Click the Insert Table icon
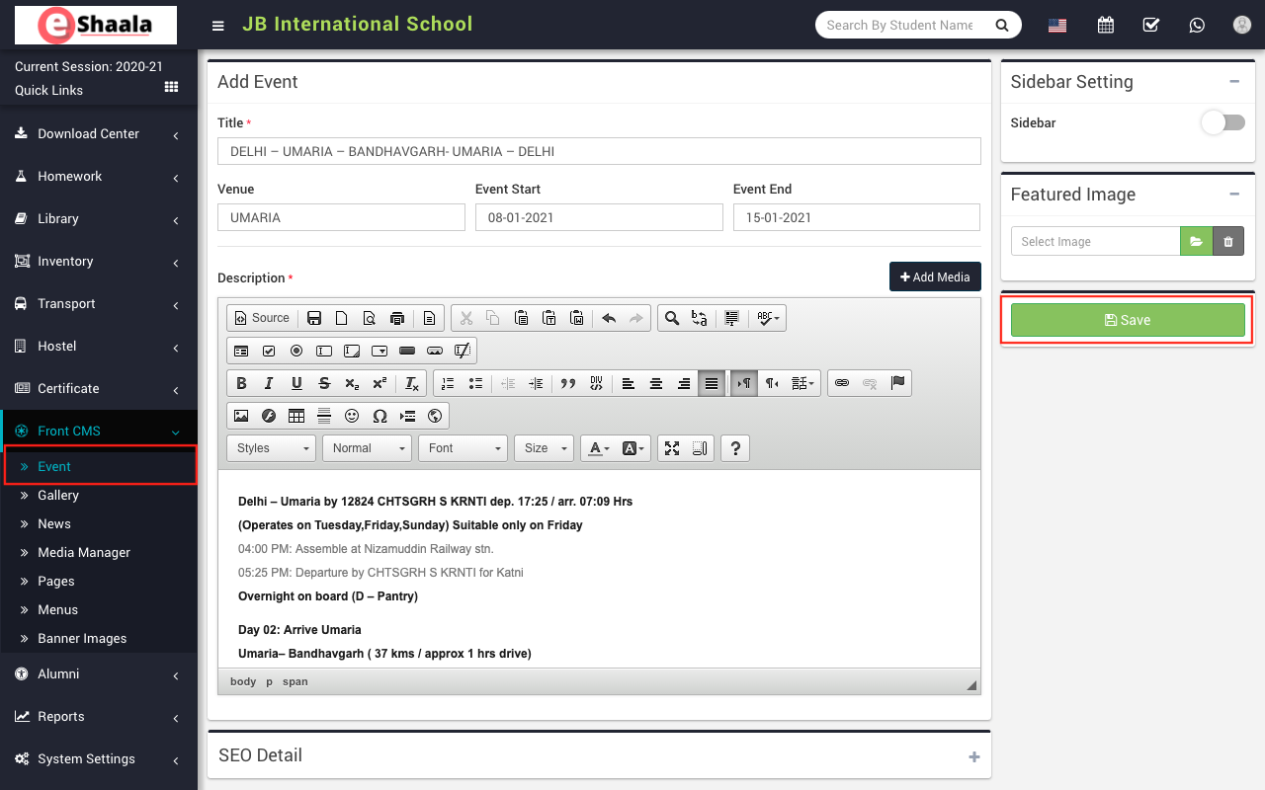The height and width of the screenshot is (790, 1265). 296,416
